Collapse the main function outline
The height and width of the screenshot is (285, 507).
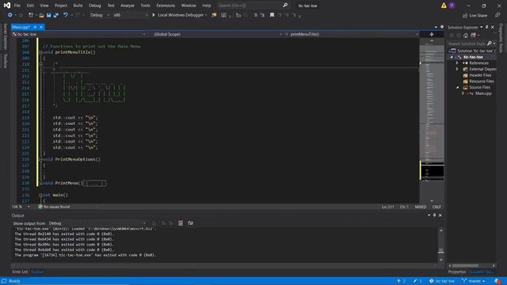[40, 196]
